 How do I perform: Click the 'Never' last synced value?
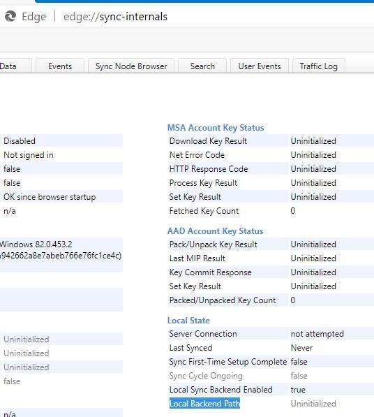point(301,348)
